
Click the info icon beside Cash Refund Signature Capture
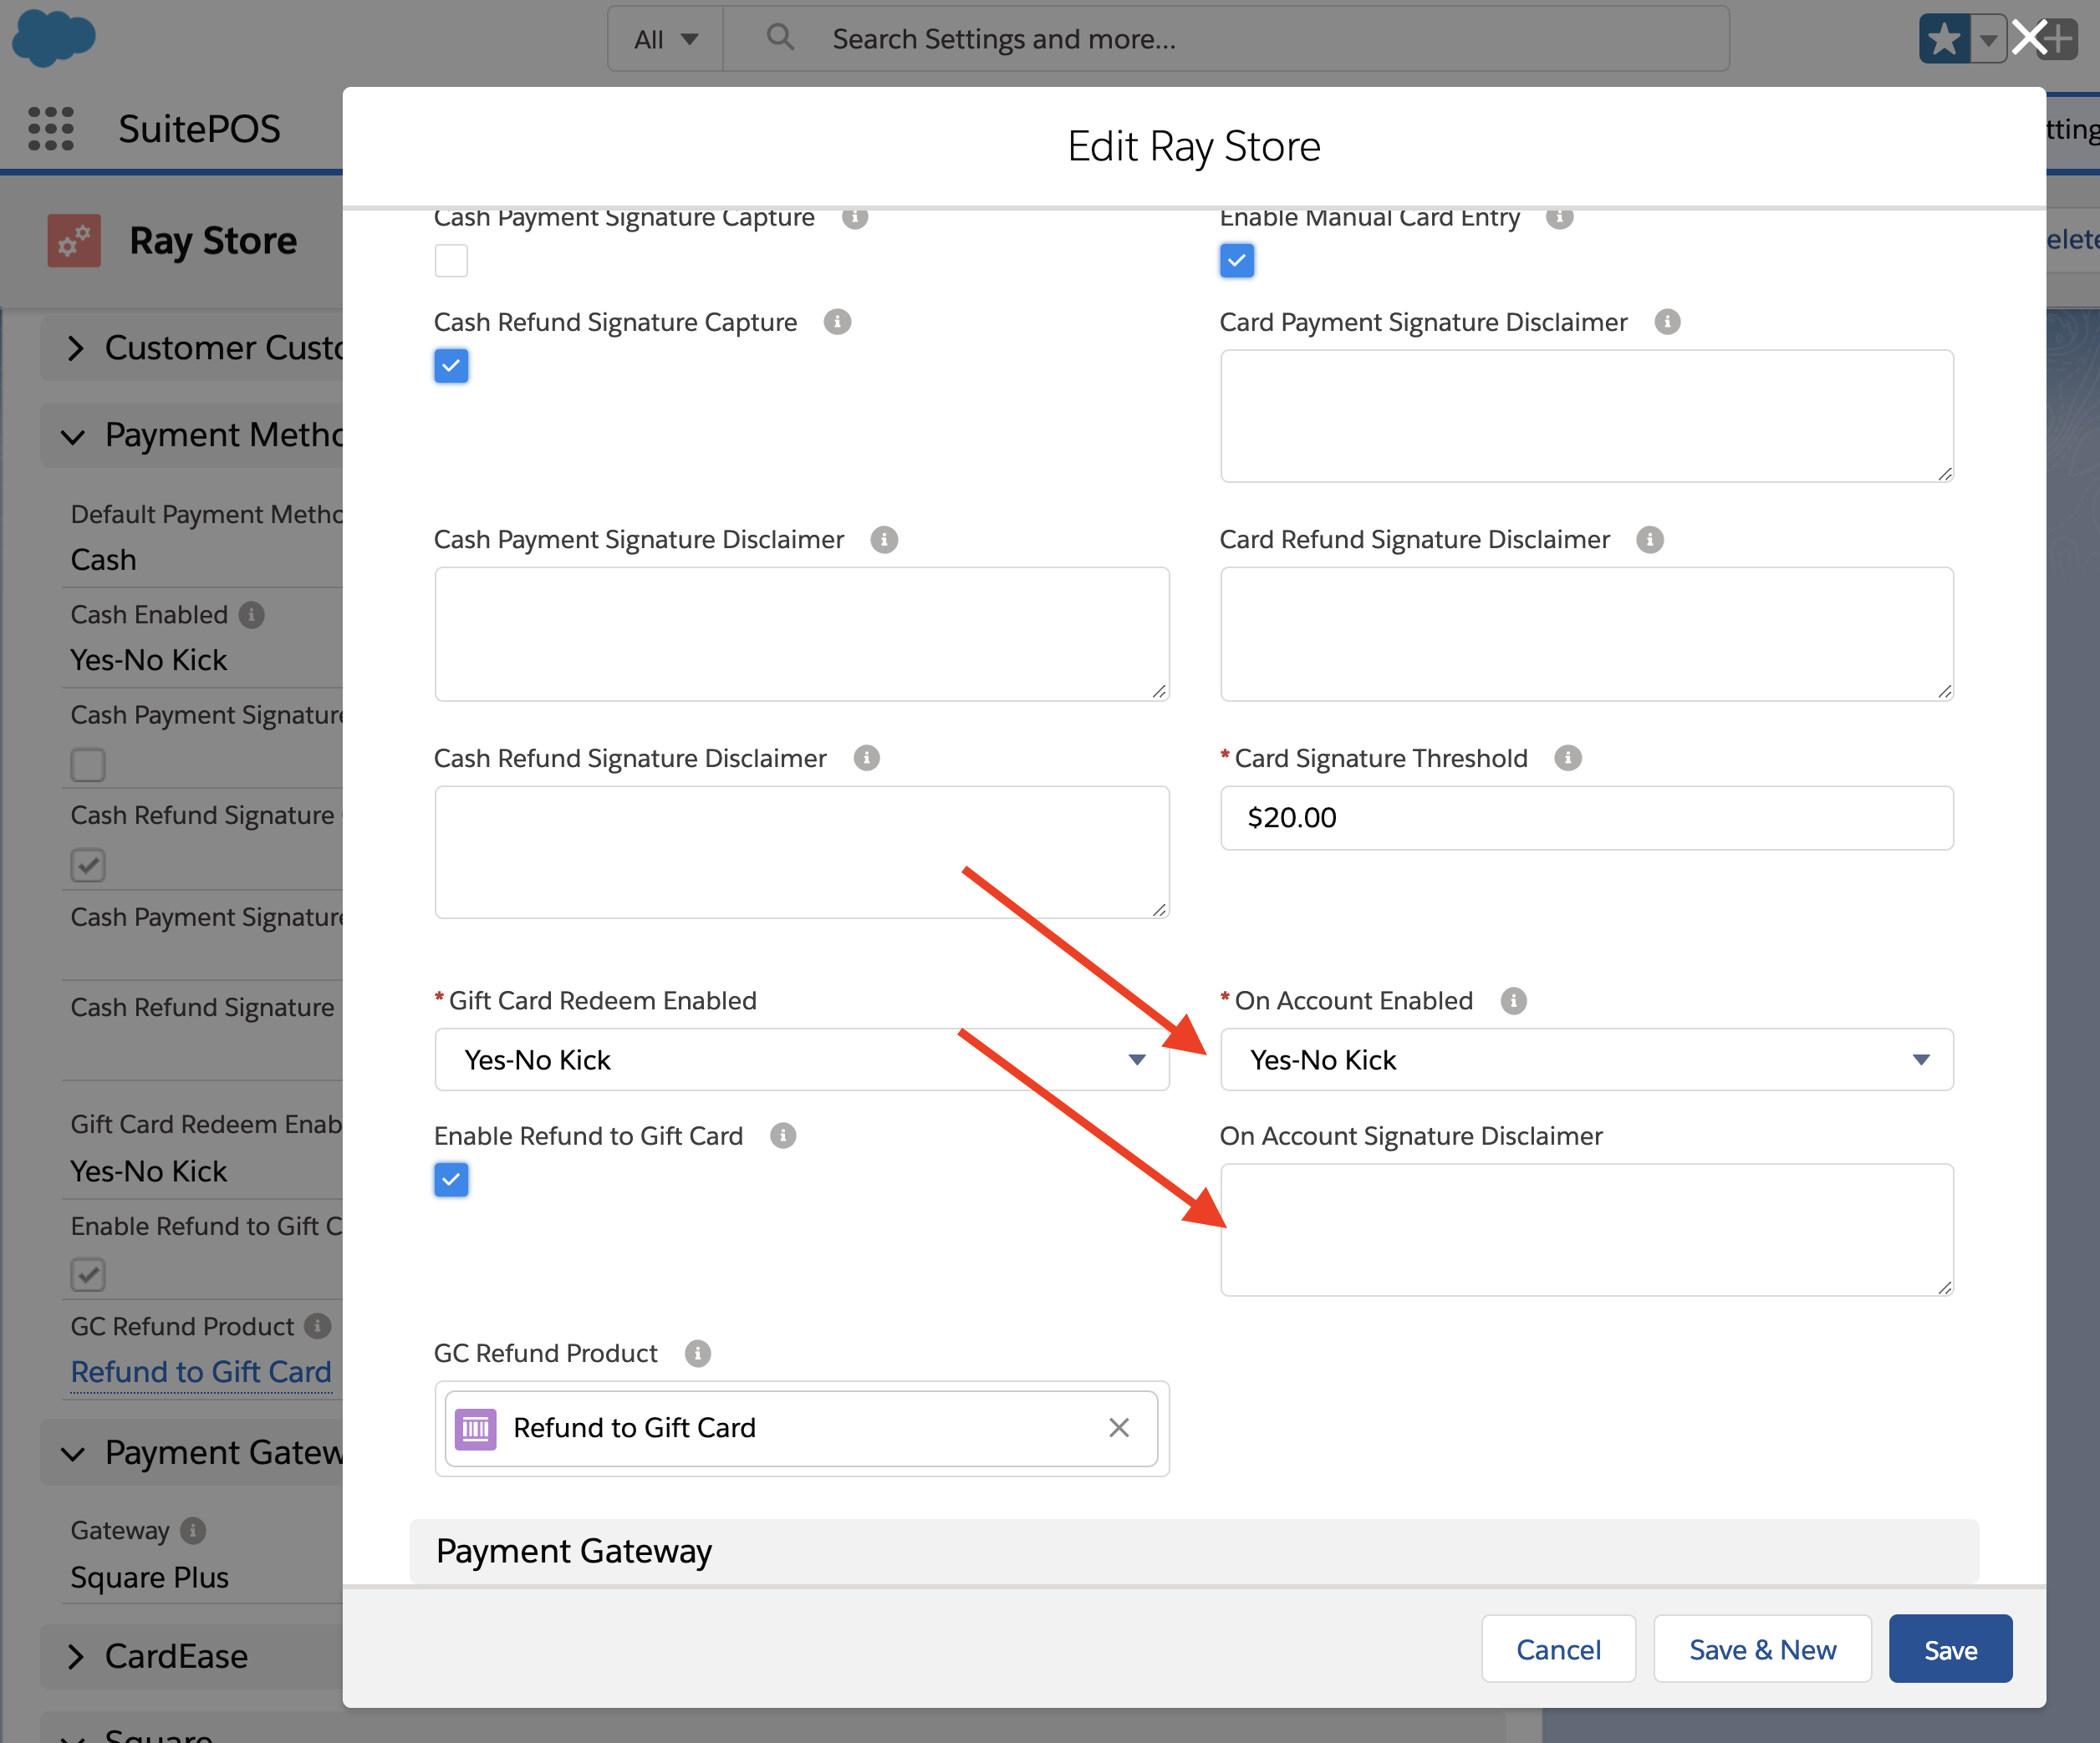pos(837,322)
